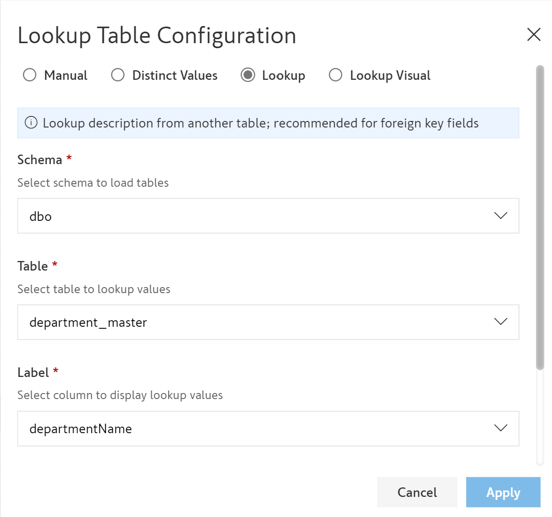Apply the lookup table configuration
This screenshot has width=552, height=517.
click(503, 492)
